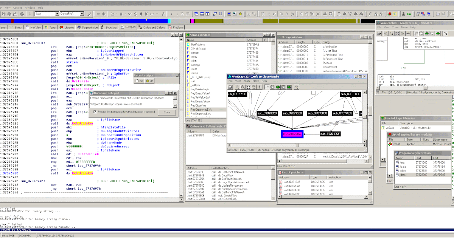Click the second idc button in Recent scripts
Image resolution: width=454 pixels, height=238 pixels.
click(150, 81)
